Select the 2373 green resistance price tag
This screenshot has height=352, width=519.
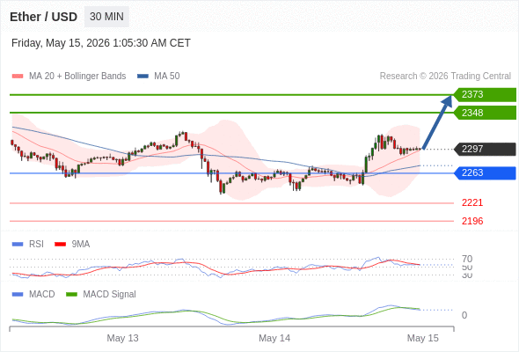[485, 94]
